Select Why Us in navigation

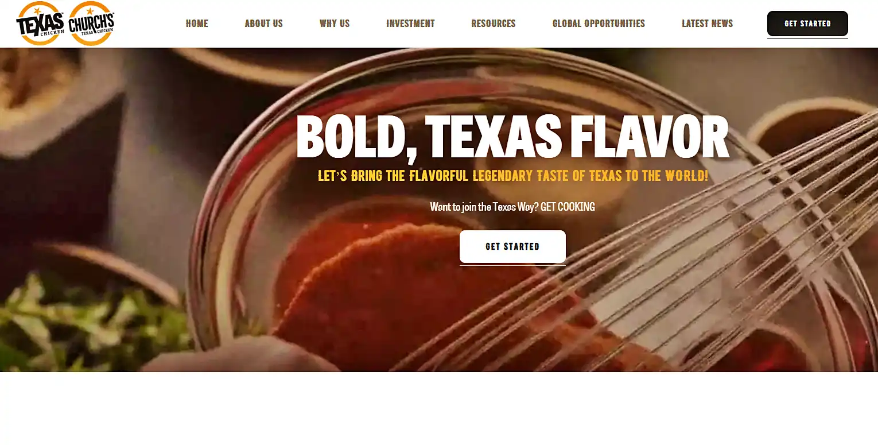click(335, 24)
